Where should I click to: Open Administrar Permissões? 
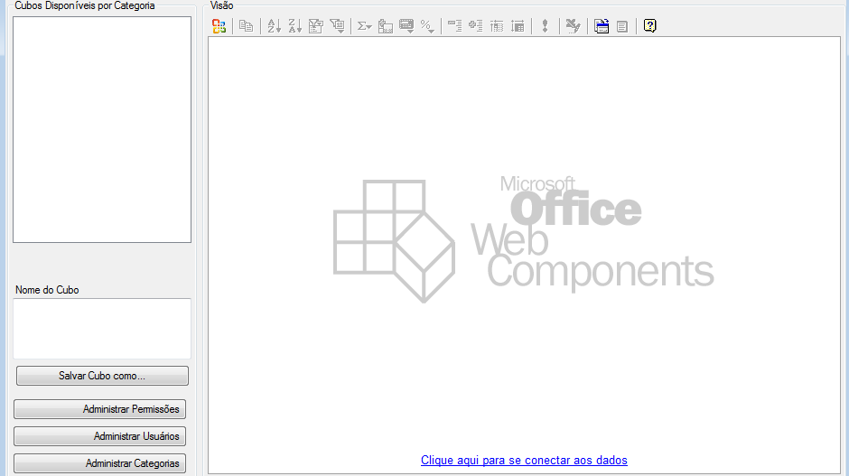[x=99, y=409]
